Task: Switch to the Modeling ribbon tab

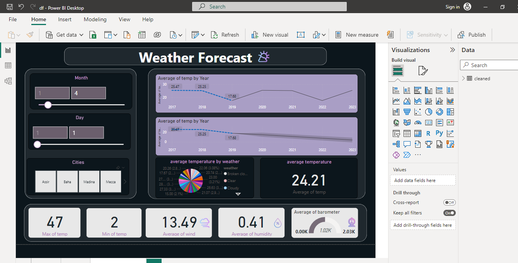Action: point(95,19)
